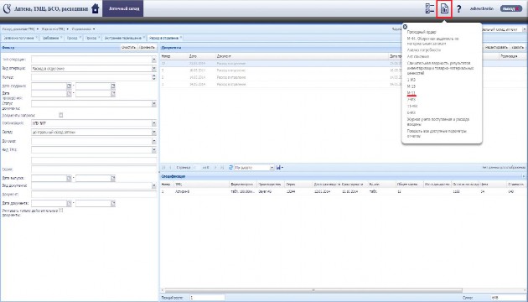This screenshot has height=302, width=528.
Task: Expand 'Вид ТМЦ' dropdown
Action: 154,149
